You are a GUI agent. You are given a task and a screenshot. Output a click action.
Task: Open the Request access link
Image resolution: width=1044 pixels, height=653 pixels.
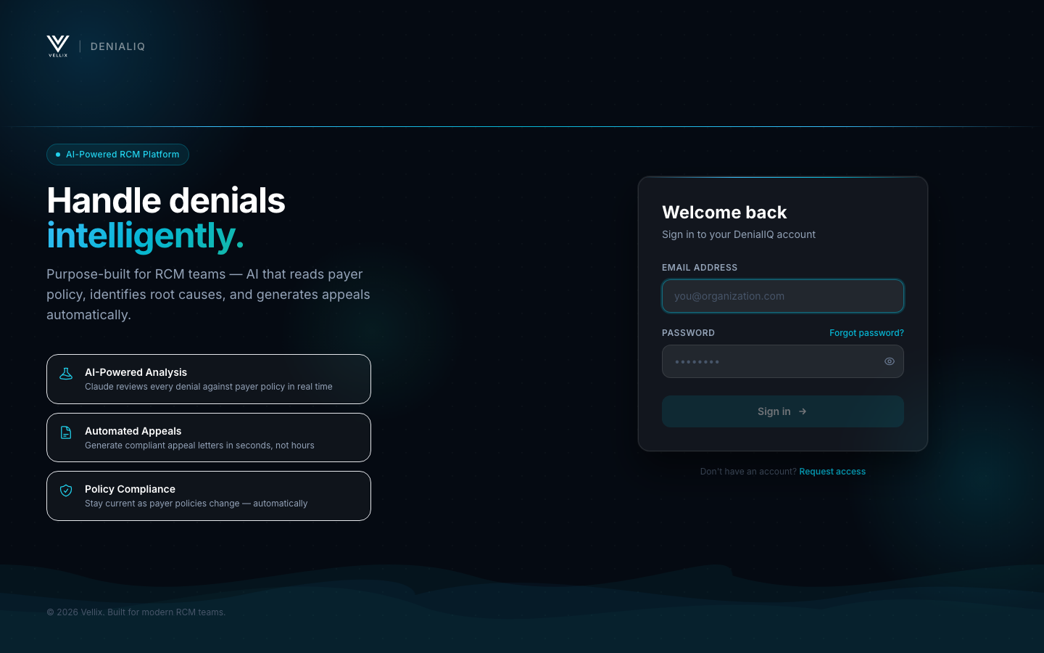(x=832, y=472)
